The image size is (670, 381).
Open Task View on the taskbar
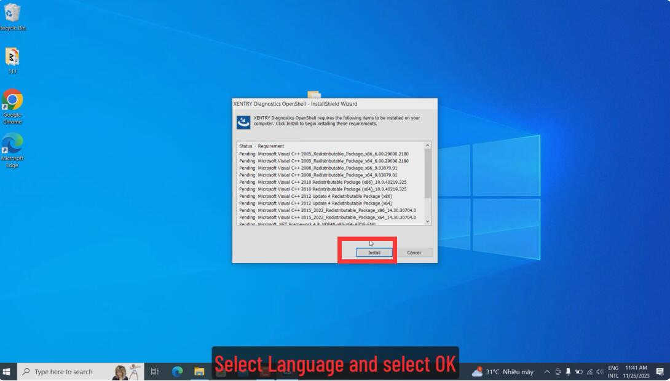coord(155,372)
